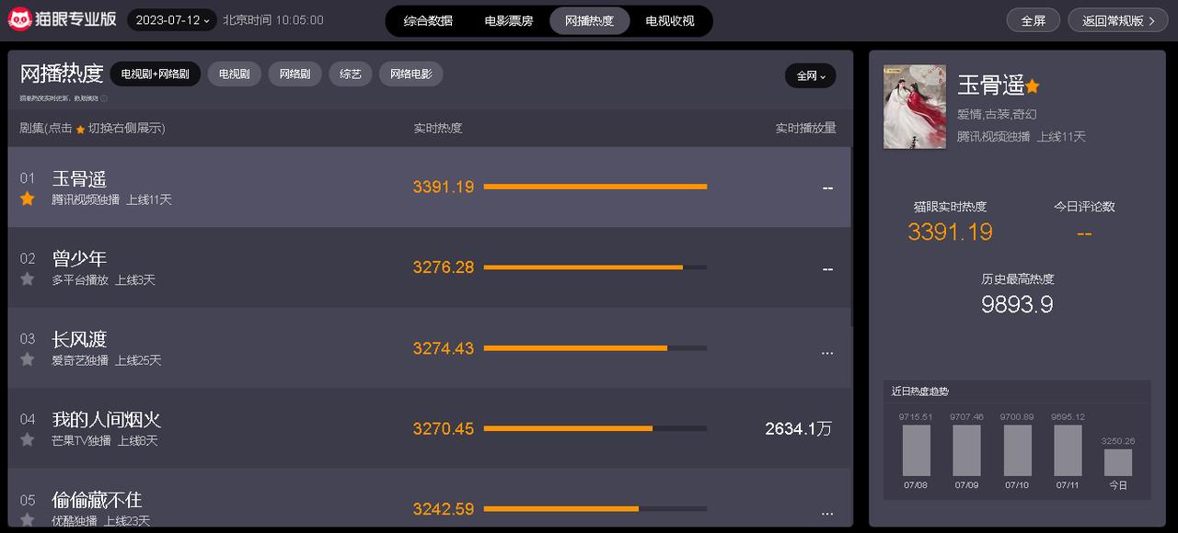Select the 综艺 filter pill
The width and height of the screenshot is (1178, 533).
point(351,74)
